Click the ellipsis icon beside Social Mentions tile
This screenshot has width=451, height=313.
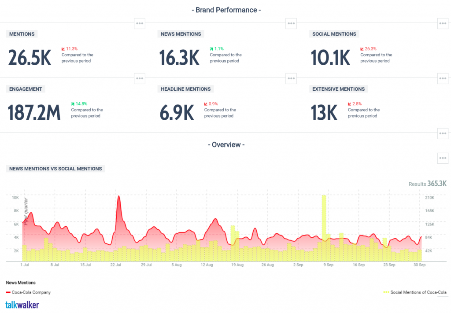[443, 23]
